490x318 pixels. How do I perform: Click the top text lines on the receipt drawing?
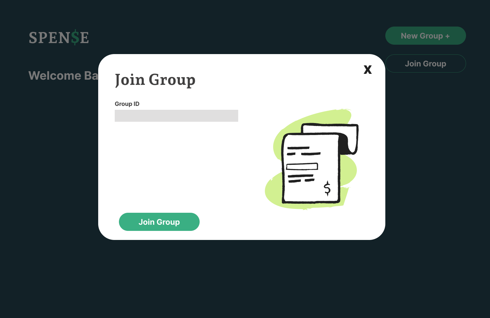pos(303,151)
